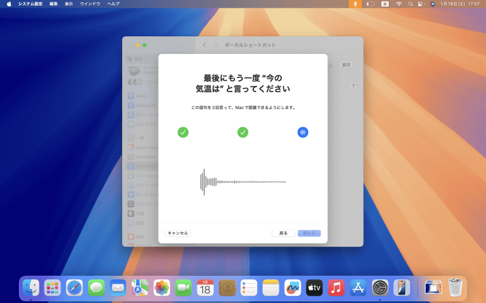
Task: Click the recorded audio waveform in the dialog
Action: (243, 182)
